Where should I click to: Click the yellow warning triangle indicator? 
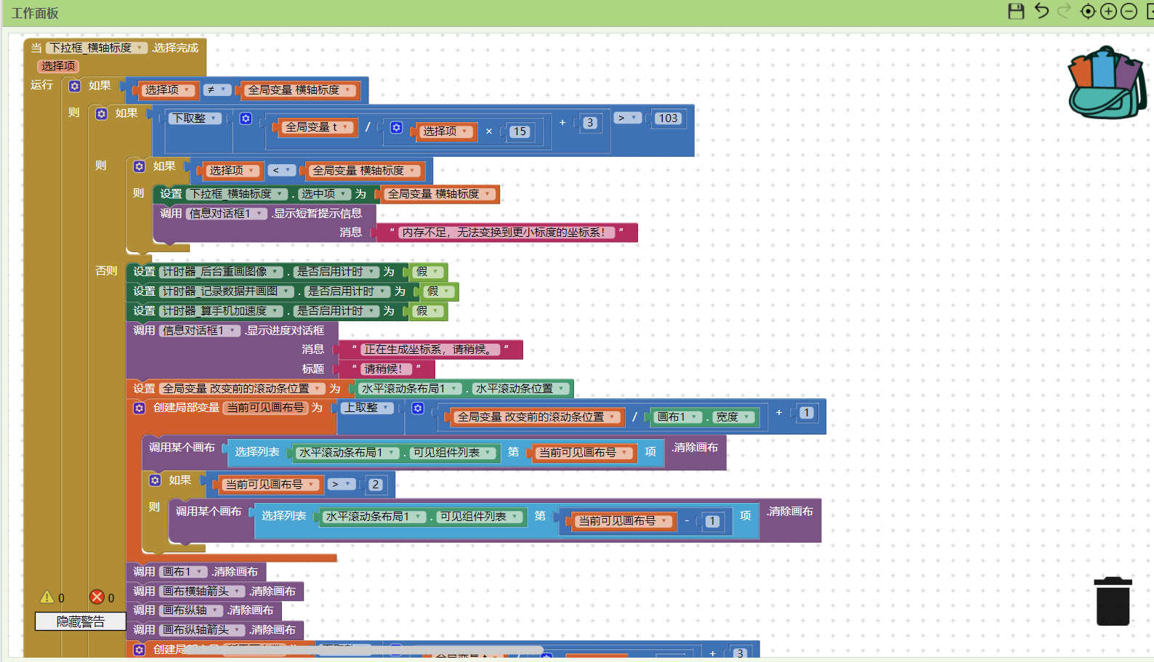point(47,597)
